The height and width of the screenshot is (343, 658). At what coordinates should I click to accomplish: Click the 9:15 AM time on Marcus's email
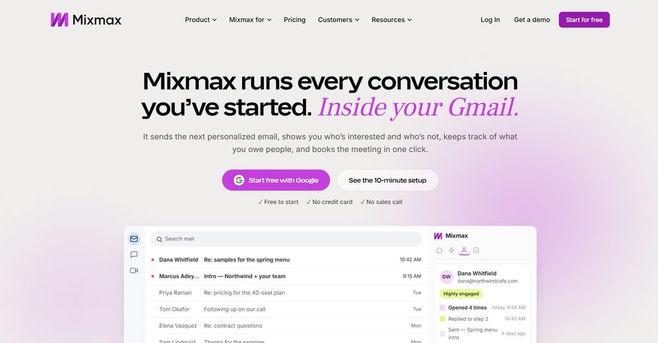[x=412, y=276]
